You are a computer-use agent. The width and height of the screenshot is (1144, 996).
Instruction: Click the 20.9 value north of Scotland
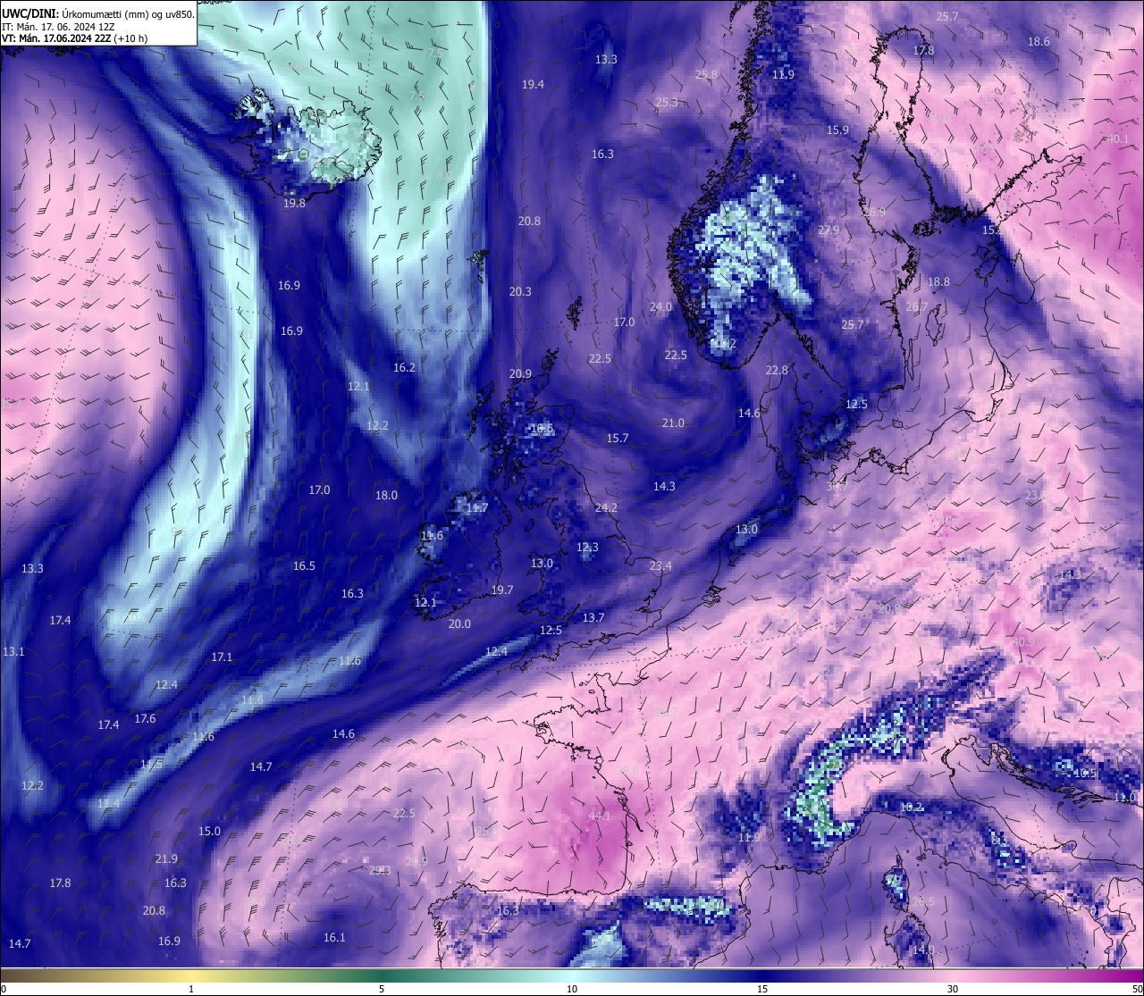520,373
